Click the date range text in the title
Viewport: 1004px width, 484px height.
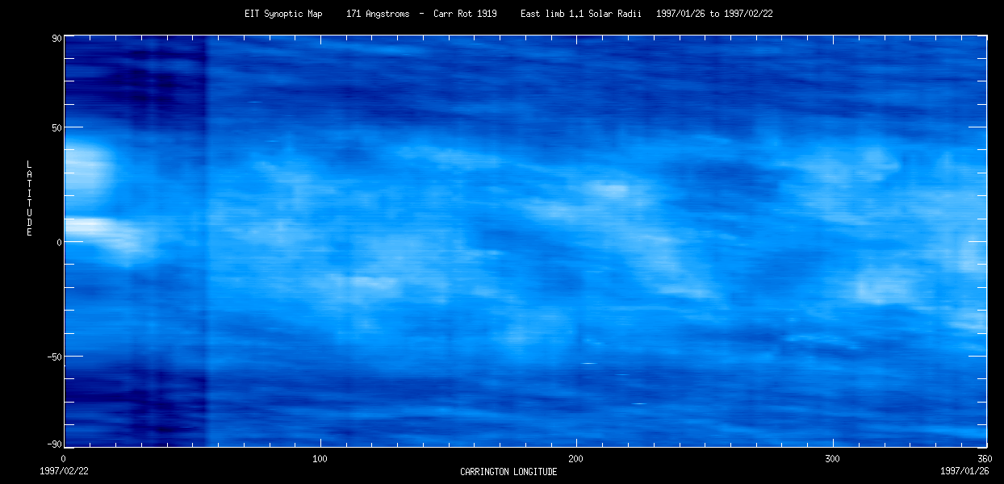click(714, 14)
